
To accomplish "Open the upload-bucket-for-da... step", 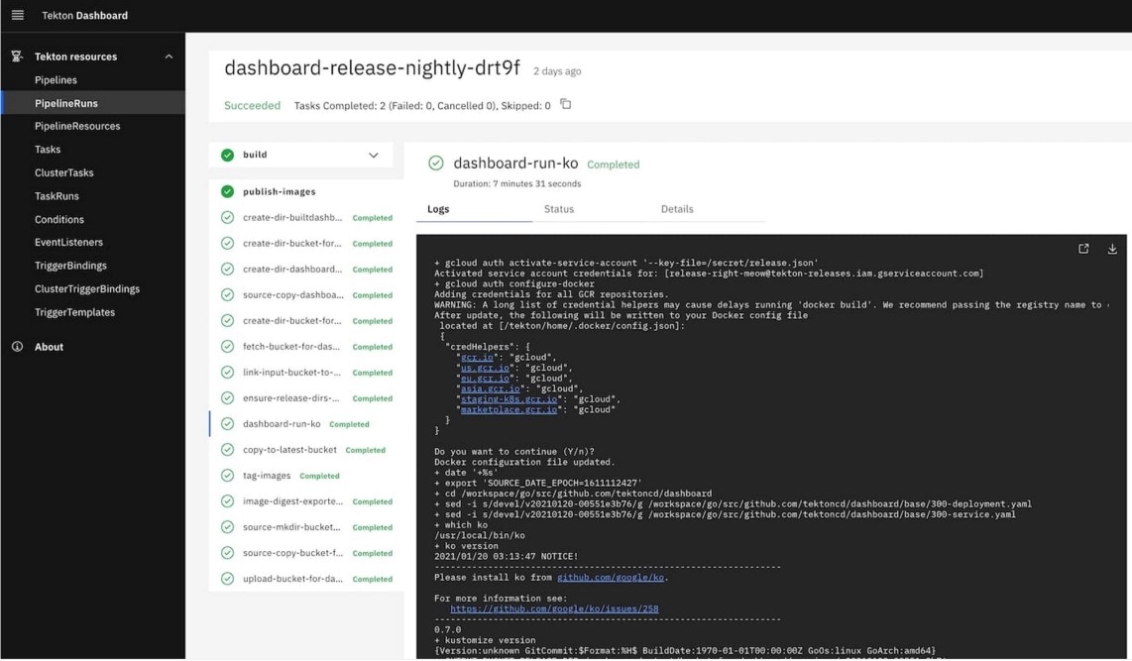I will pos(306,579).
